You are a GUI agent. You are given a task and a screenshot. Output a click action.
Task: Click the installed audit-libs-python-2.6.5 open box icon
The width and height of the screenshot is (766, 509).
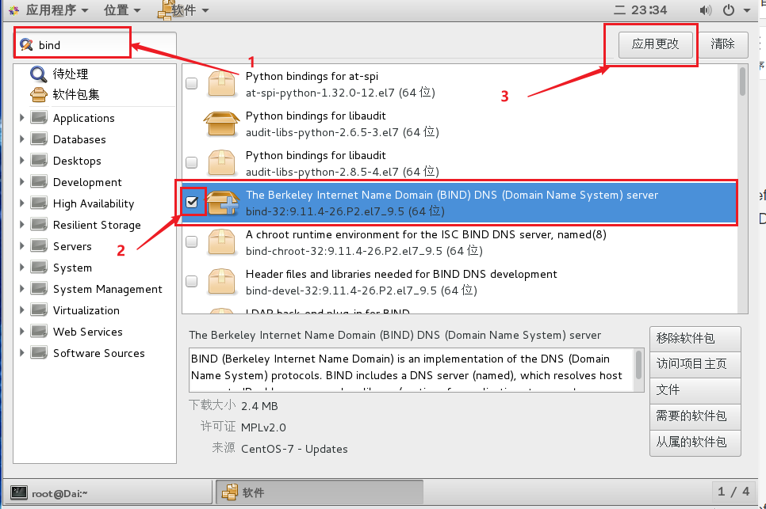point(221,123)
